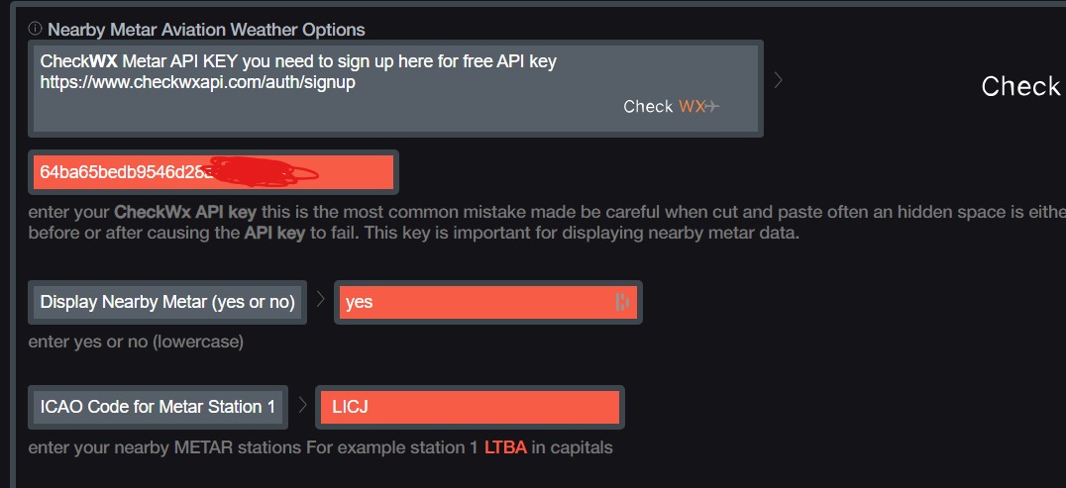This screenshot has height=488, width=1066.
Task: Click the large Check logo at right edge
Action: [1023, 86]
